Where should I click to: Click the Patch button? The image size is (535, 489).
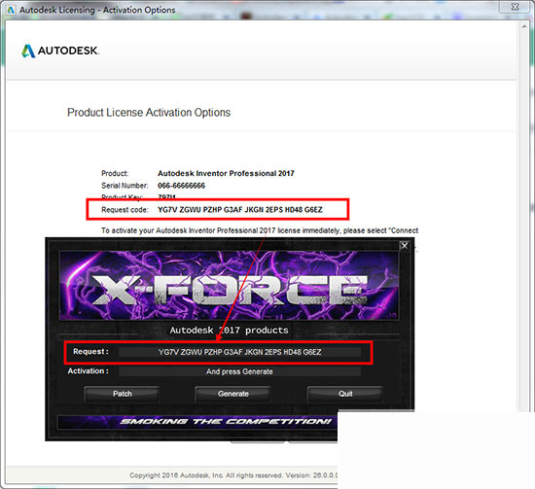coord(123,394)
